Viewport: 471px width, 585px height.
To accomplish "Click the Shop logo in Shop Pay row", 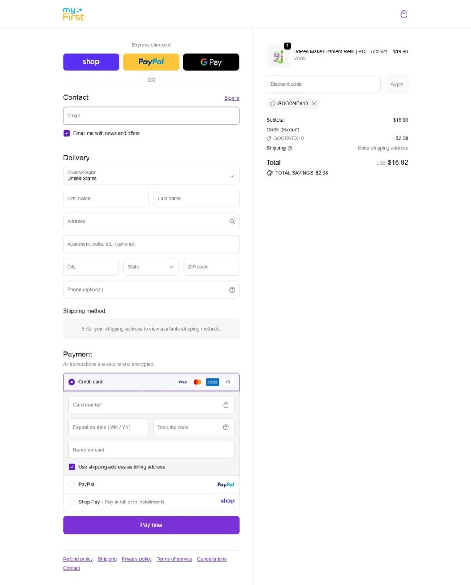I will coord(228,501).
